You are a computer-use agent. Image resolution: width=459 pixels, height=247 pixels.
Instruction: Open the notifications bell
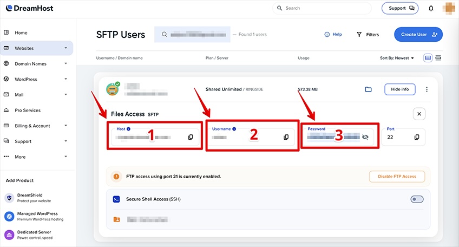pos(431,8)
